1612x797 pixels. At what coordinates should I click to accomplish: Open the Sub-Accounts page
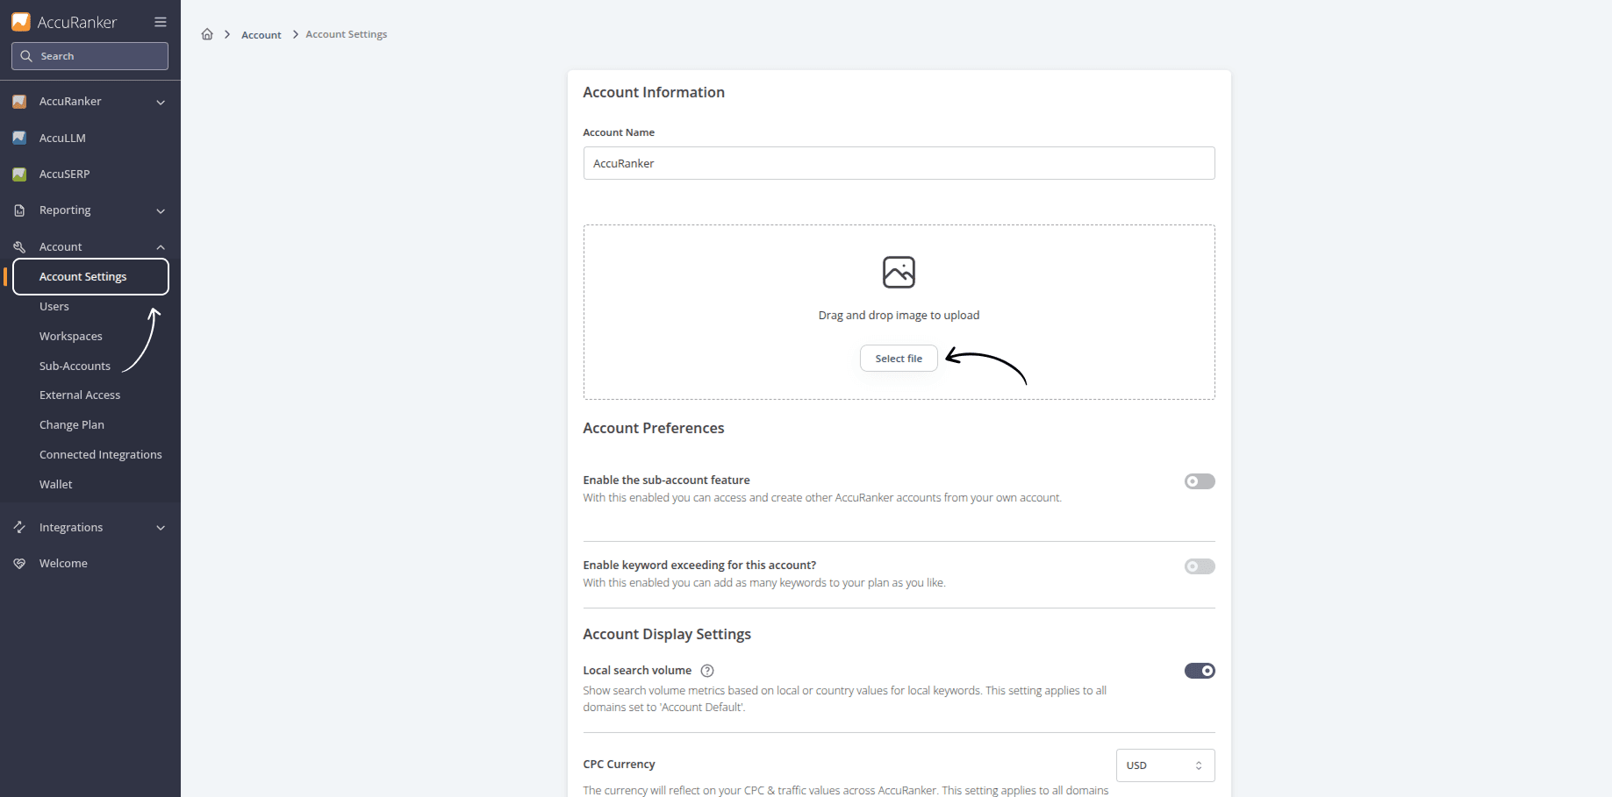pyautogui.click(x=75, y=366)
